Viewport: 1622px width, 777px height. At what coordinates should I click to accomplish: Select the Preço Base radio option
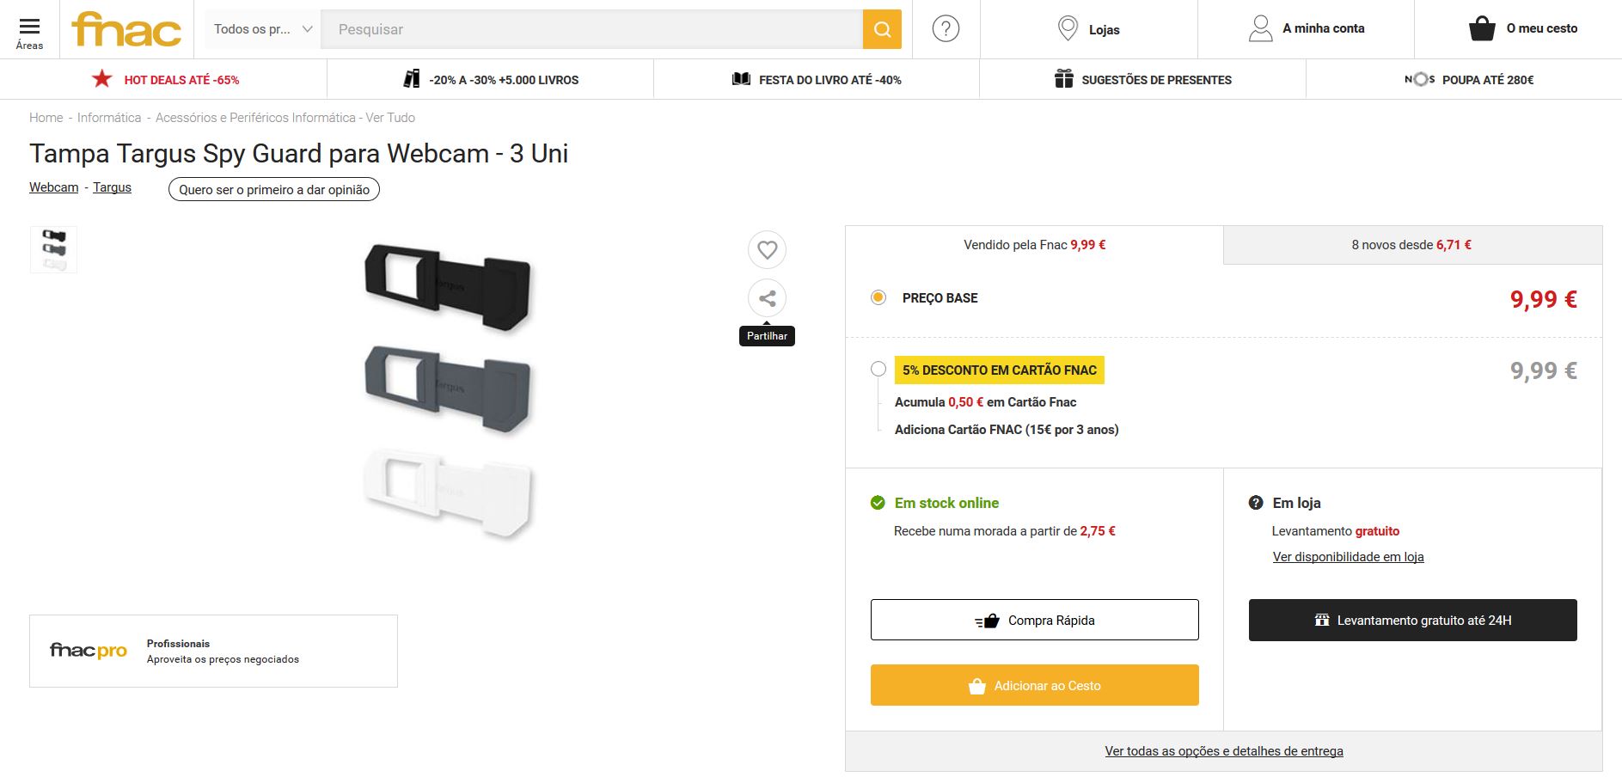(878, 297)
